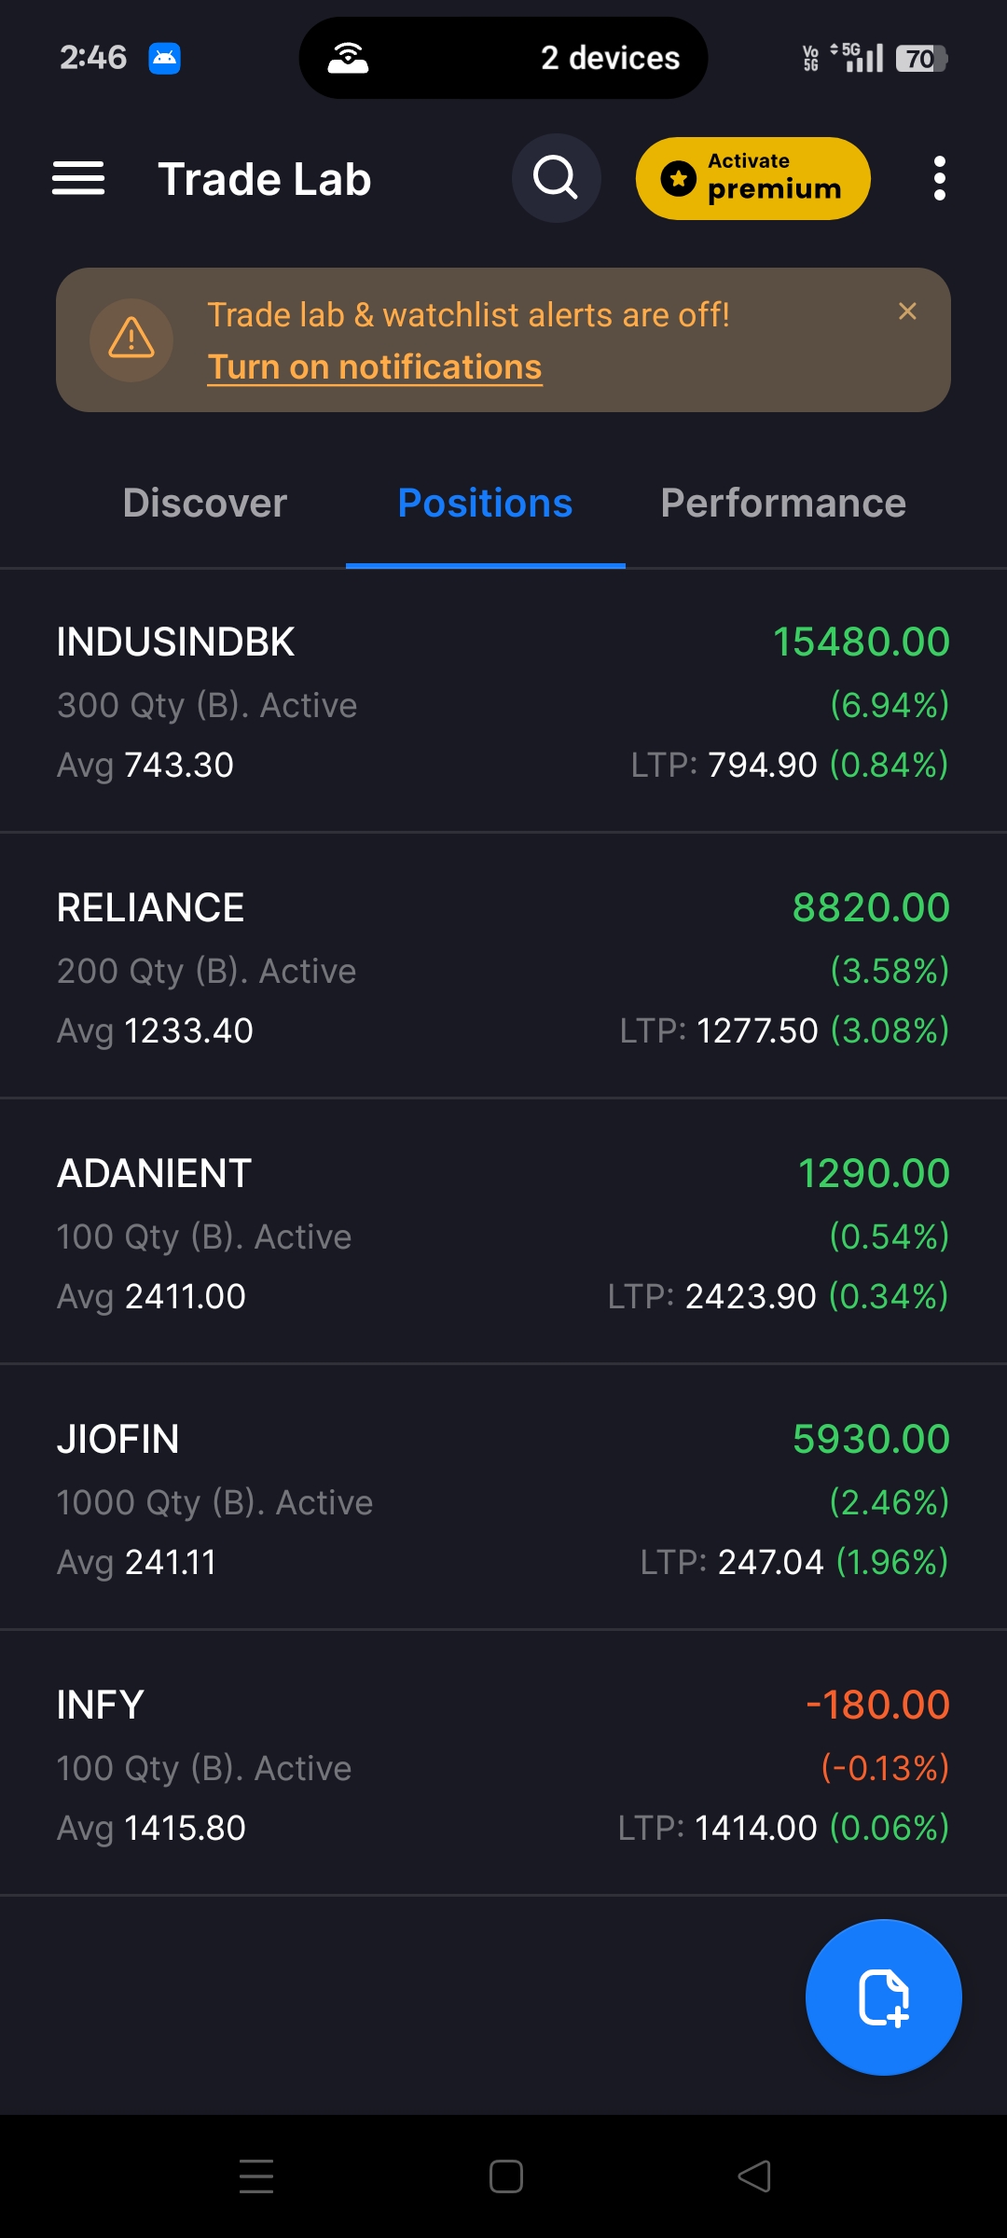Tap the warning triangle alert icon

click(131, 339)
